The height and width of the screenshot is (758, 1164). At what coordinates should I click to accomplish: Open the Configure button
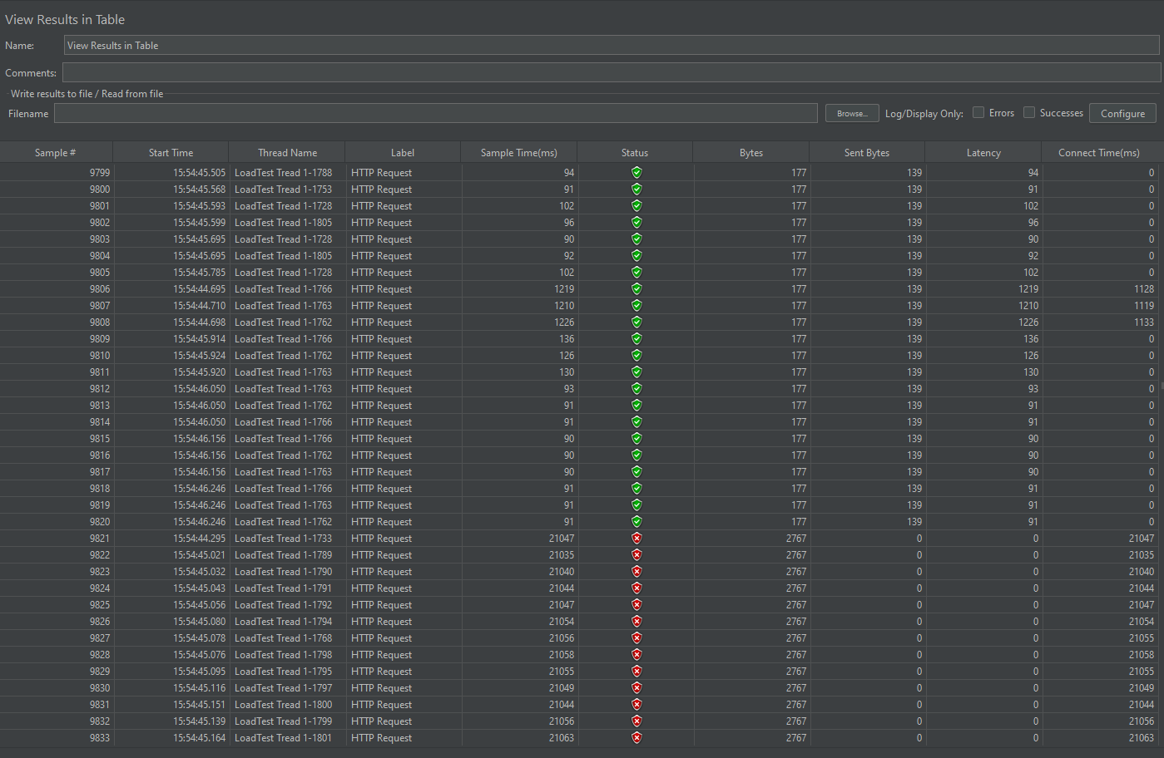[x=1122, y=114]
